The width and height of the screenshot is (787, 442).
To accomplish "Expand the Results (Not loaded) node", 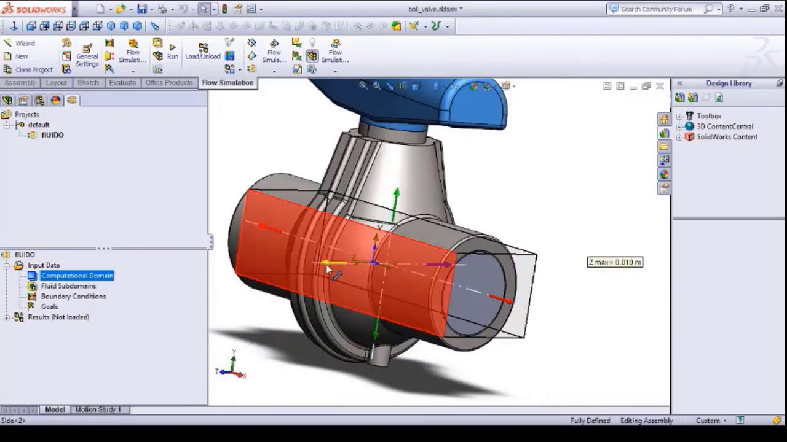I will tap(7, 317).
